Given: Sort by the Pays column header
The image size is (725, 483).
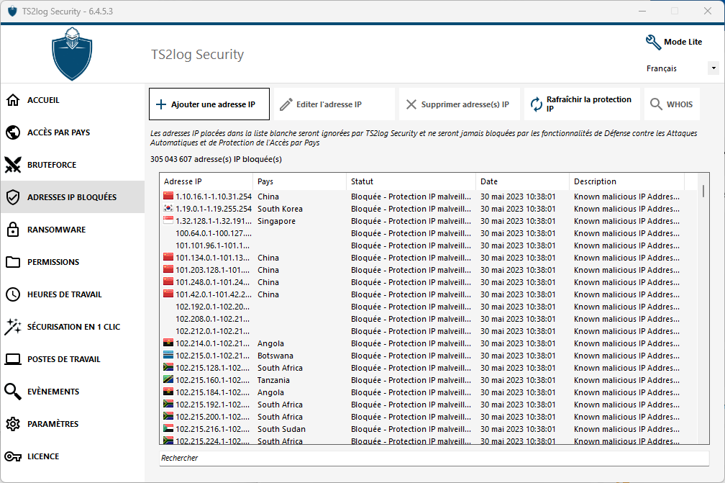Looking at the screenshot, I should click(x=299, y=181).
